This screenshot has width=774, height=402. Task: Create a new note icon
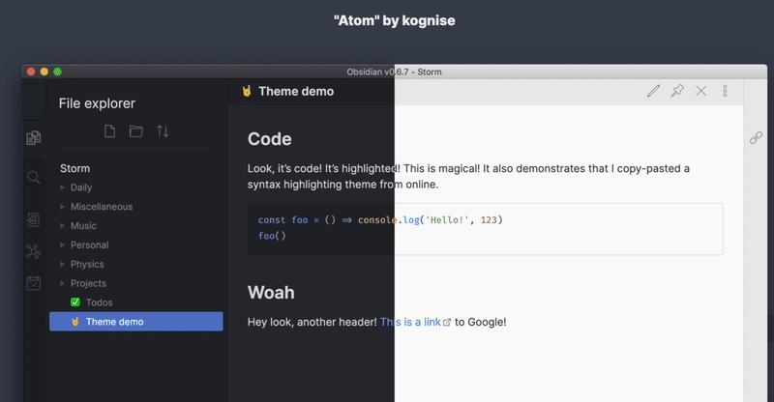[x=109, y=131]
